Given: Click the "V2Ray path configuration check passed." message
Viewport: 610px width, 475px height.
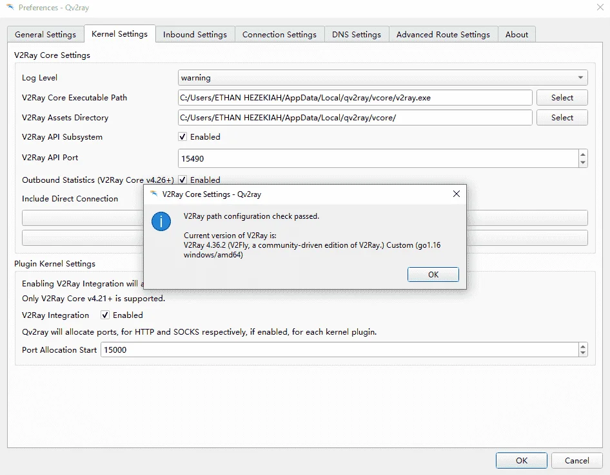Looking at the screenshot, I should pos(251,216).
